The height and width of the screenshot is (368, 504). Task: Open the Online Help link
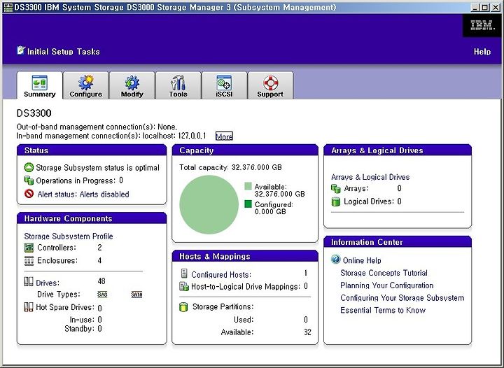362,260
